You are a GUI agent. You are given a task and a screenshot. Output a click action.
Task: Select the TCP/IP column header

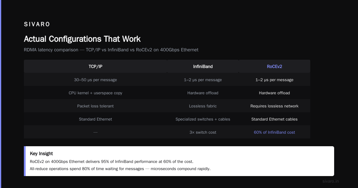click(x=95, y=66)
